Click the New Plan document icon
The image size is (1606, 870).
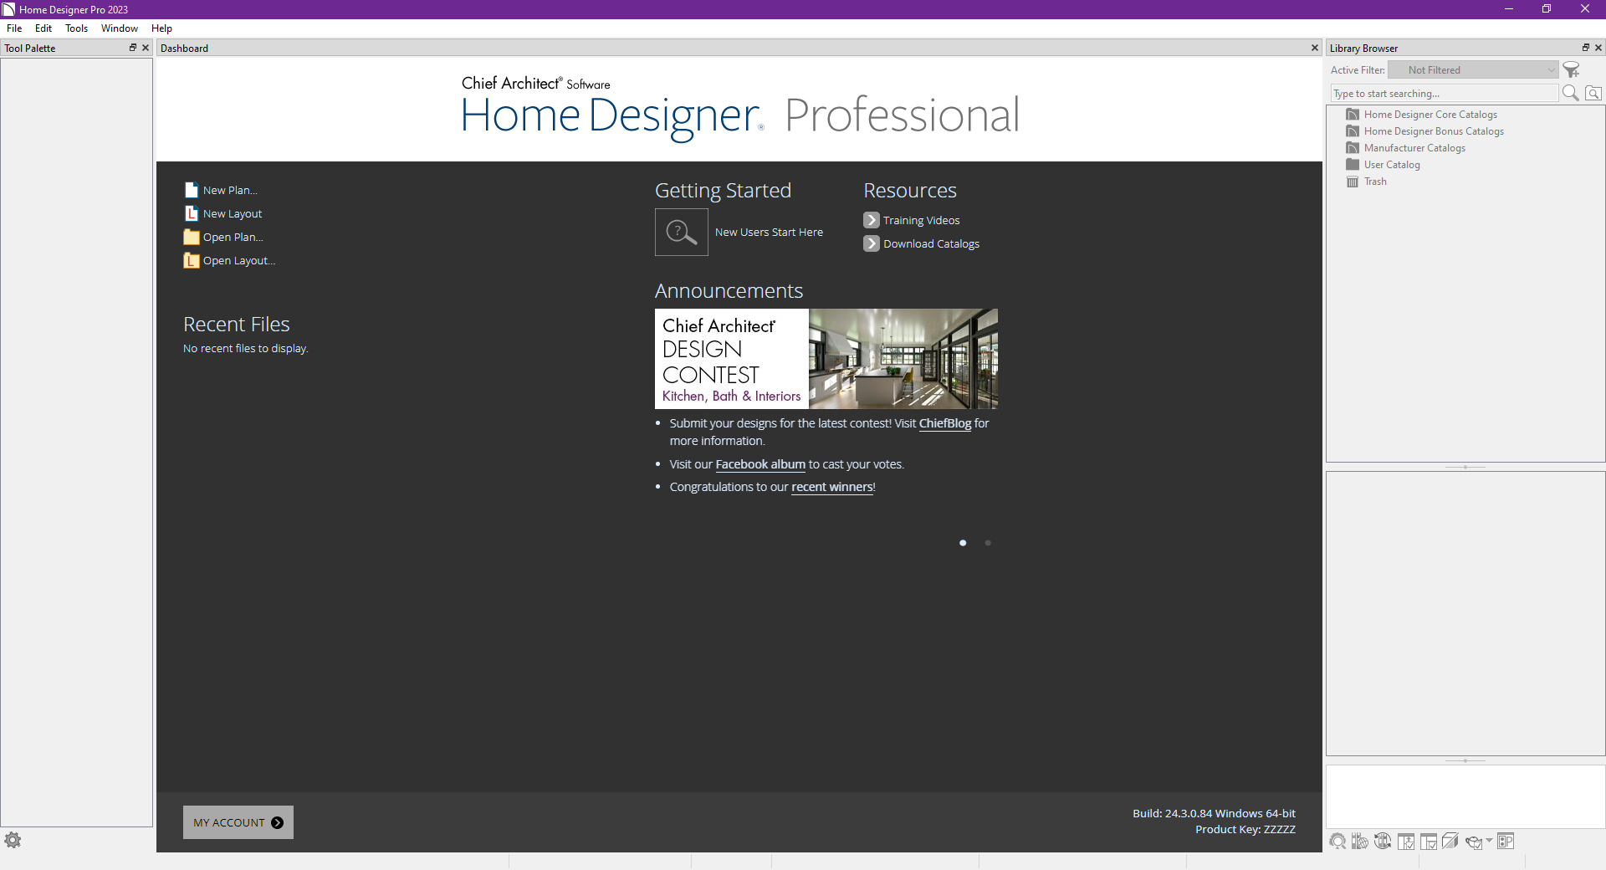(x=192, y=190)
